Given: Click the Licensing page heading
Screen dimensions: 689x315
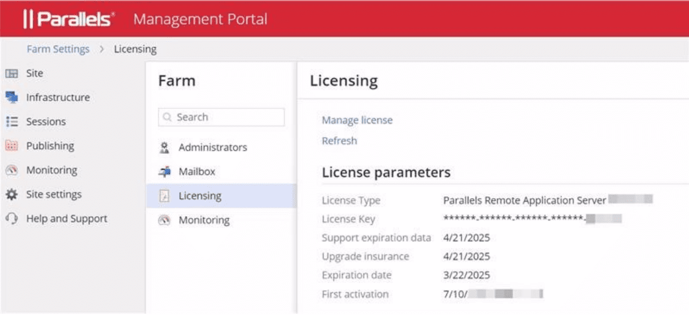Looking at the screenshot, I should click(x=344, y=81).
